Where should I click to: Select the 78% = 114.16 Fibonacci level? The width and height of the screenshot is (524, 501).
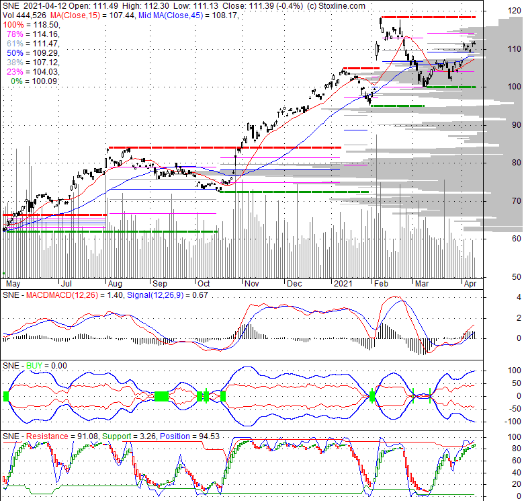pyautogui.click(x=33, y=34)
